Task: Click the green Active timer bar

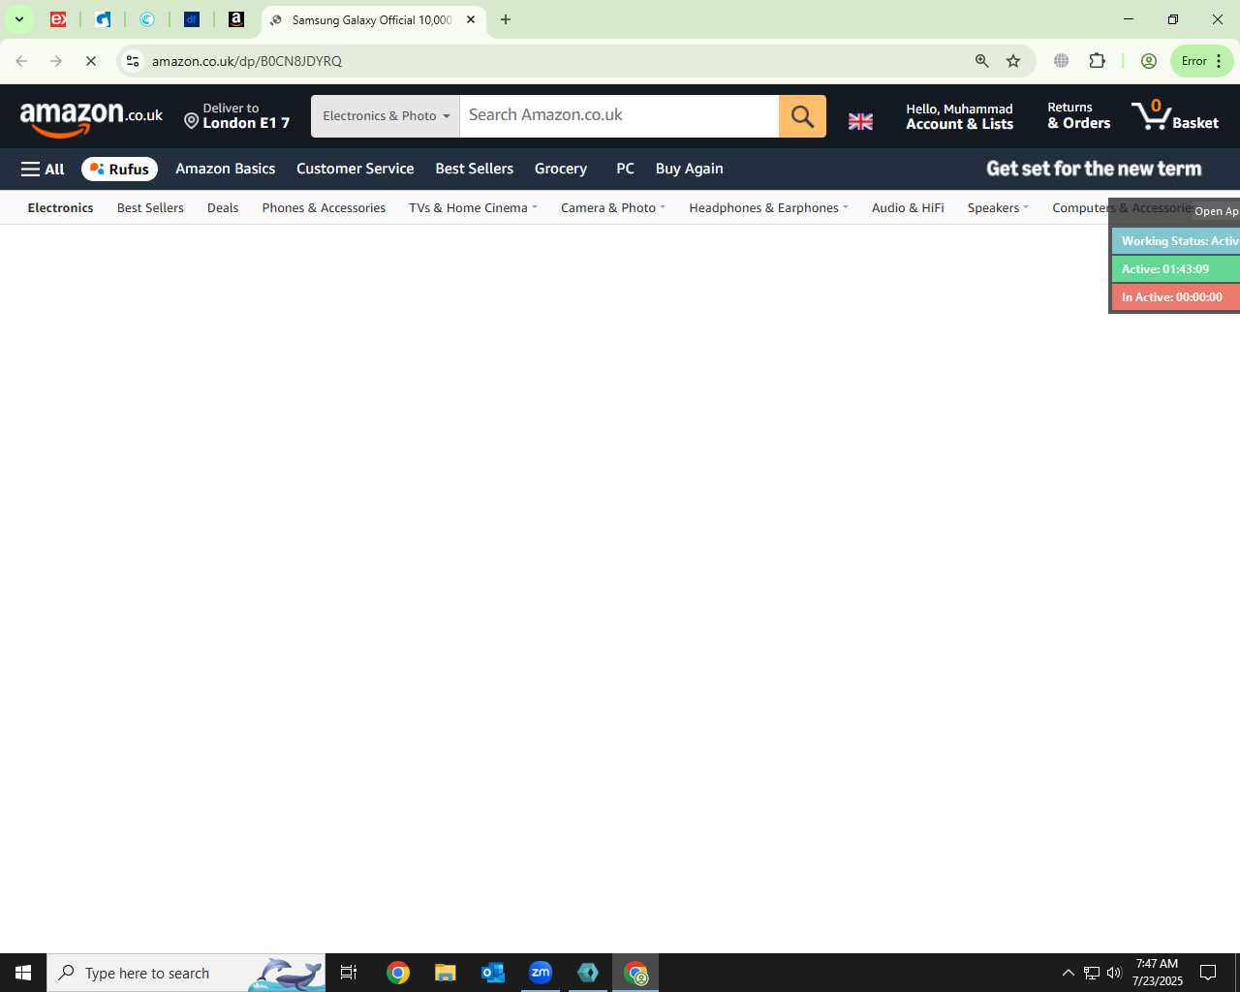Action: tap(1176, 269)
